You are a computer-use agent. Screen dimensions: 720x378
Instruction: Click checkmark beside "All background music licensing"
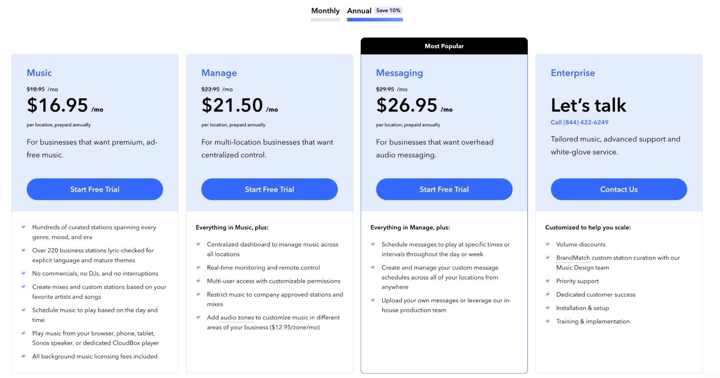tap(23, 356)
